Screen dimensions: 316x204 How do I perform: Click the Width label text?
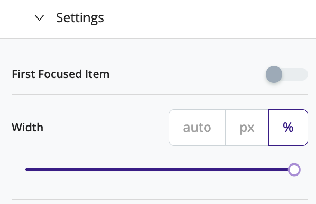coord(27,128)
